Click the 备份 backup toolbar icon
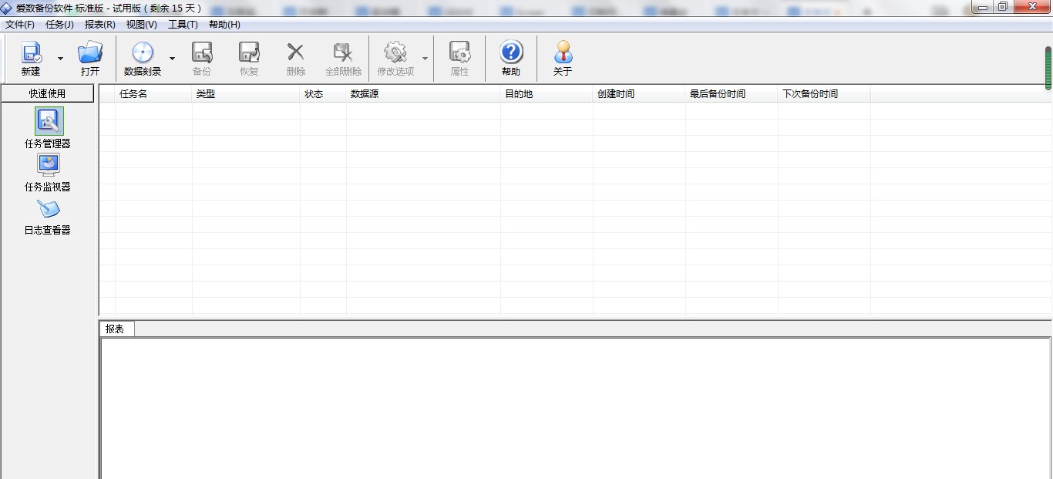The height and width of the screenshot is (479, 1053). point(201,54)
